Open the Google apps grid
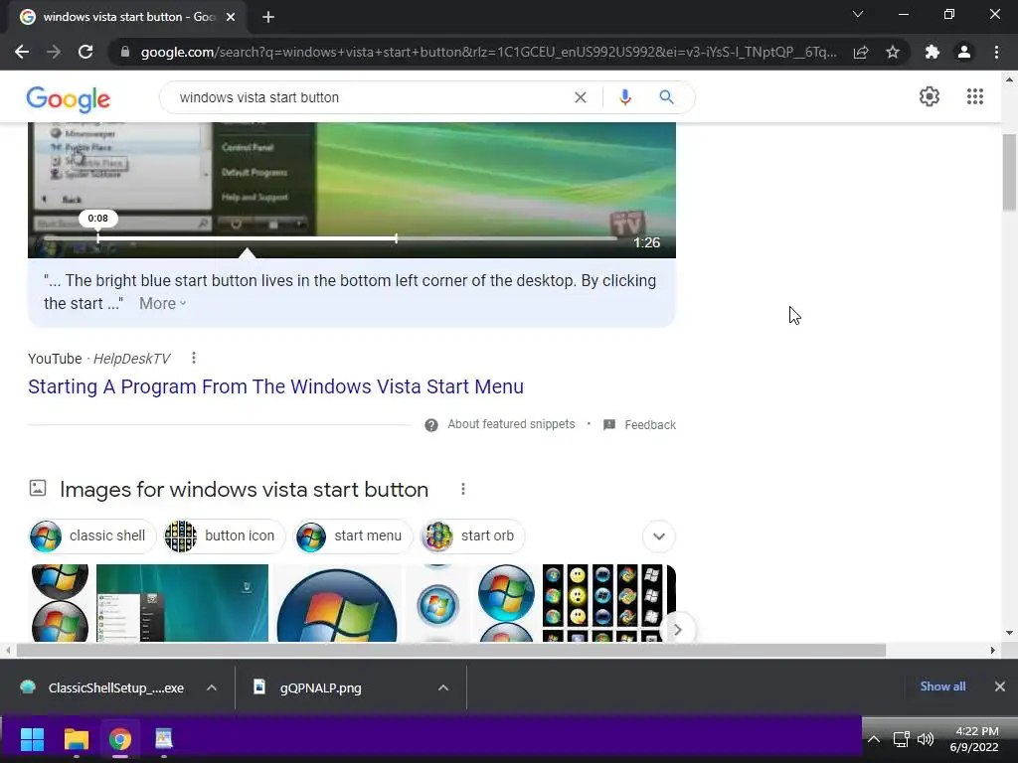 pos(974,96)
